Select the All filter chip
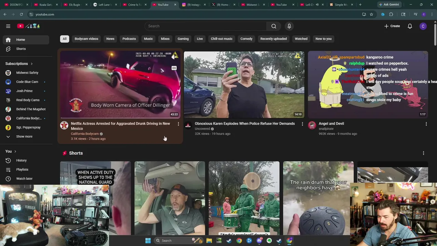 coord(65,39)
